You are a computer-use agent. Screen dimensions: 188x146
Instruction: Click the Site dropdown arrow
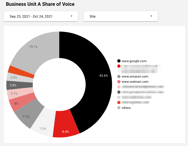tap(151, 16)
